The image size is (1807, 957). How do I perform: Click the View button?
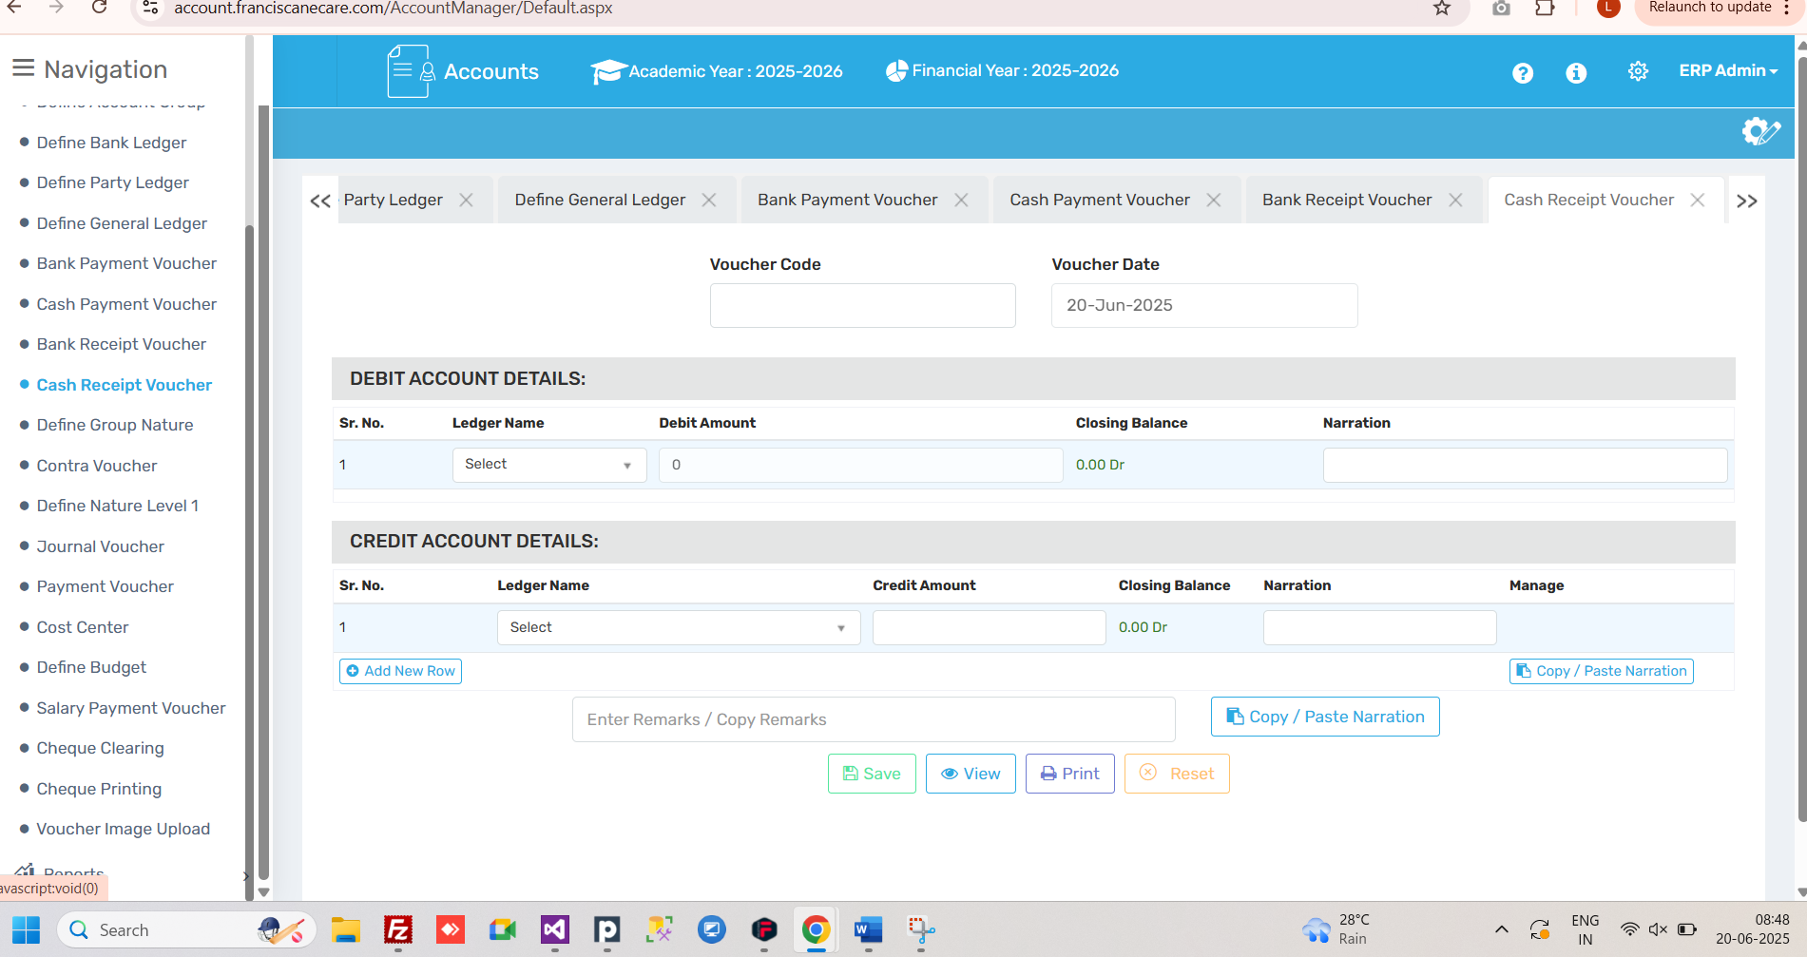point(971,774)
